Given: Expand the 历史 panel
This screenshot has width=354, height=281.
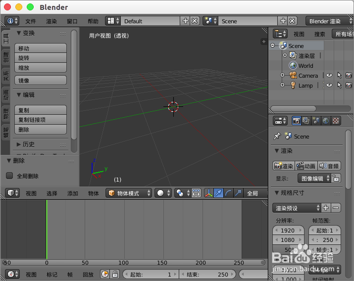Looking at the screenshot, I should [x=19, y=144].
